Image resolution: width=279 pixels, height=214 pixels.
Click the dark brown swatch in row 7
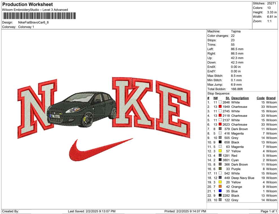coord(220,129)
